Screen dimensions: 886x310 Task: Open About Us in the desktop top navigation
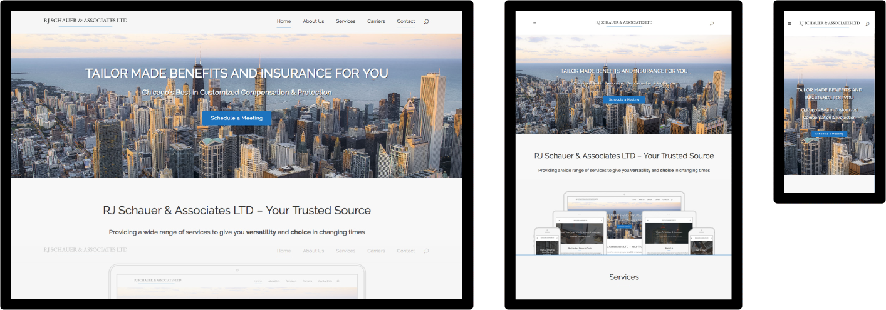(313, 21)
